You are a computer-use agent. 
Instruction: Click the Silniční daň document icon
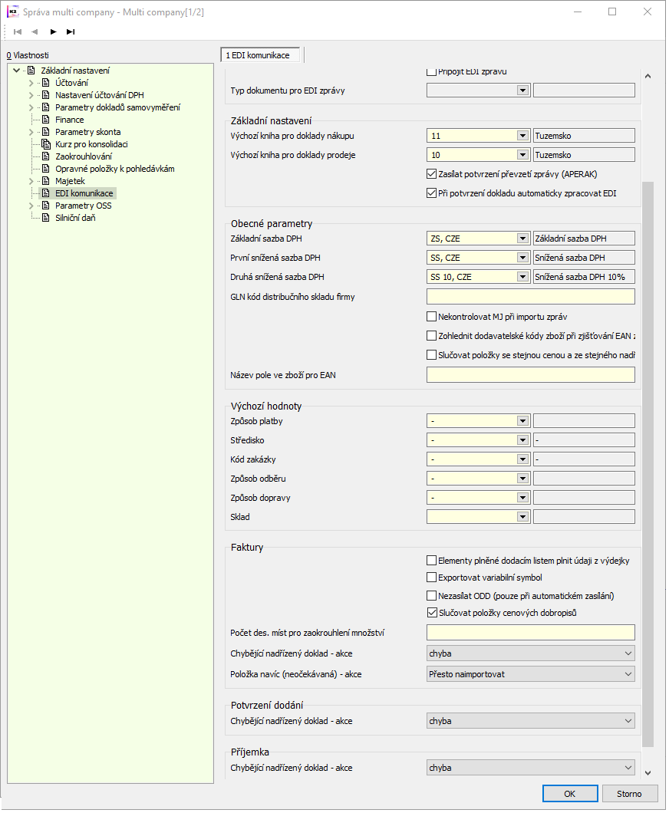point(45,218)
